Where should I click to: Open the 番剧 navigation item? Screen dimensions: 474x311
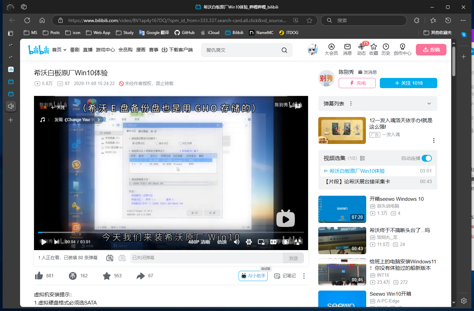coord(75,50)
